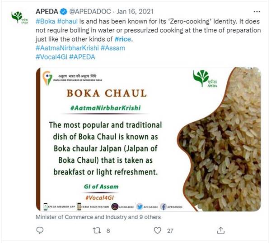
Task: Open the #Boka hashtag
Action: click(45, 22)
